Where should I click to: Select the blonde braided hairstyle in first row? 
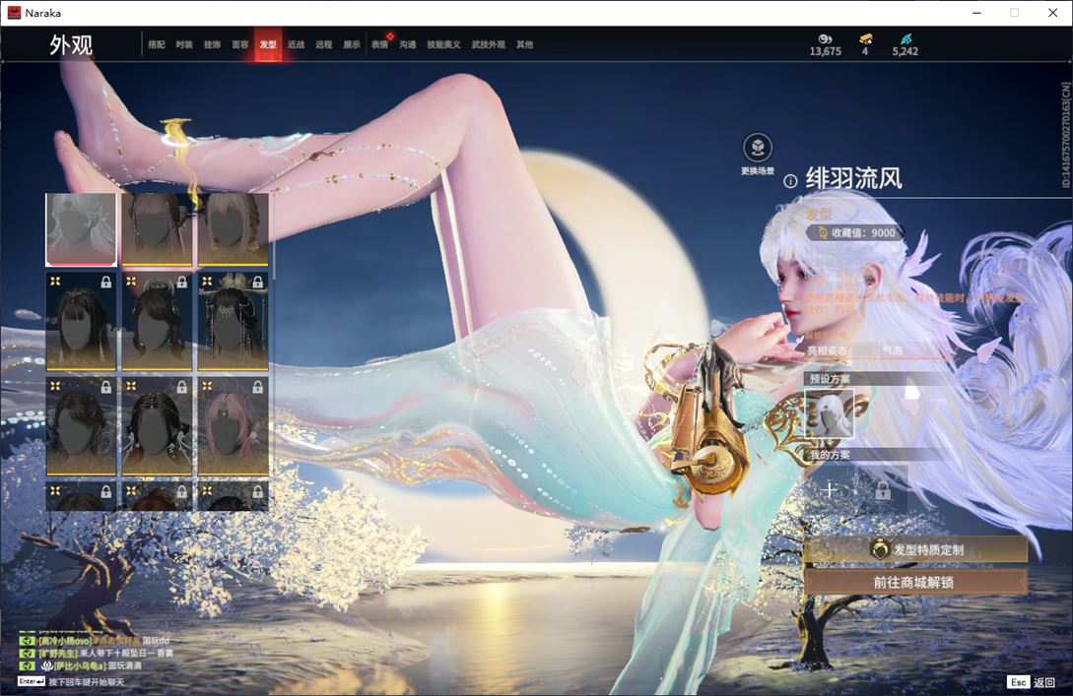coord(233,229)
